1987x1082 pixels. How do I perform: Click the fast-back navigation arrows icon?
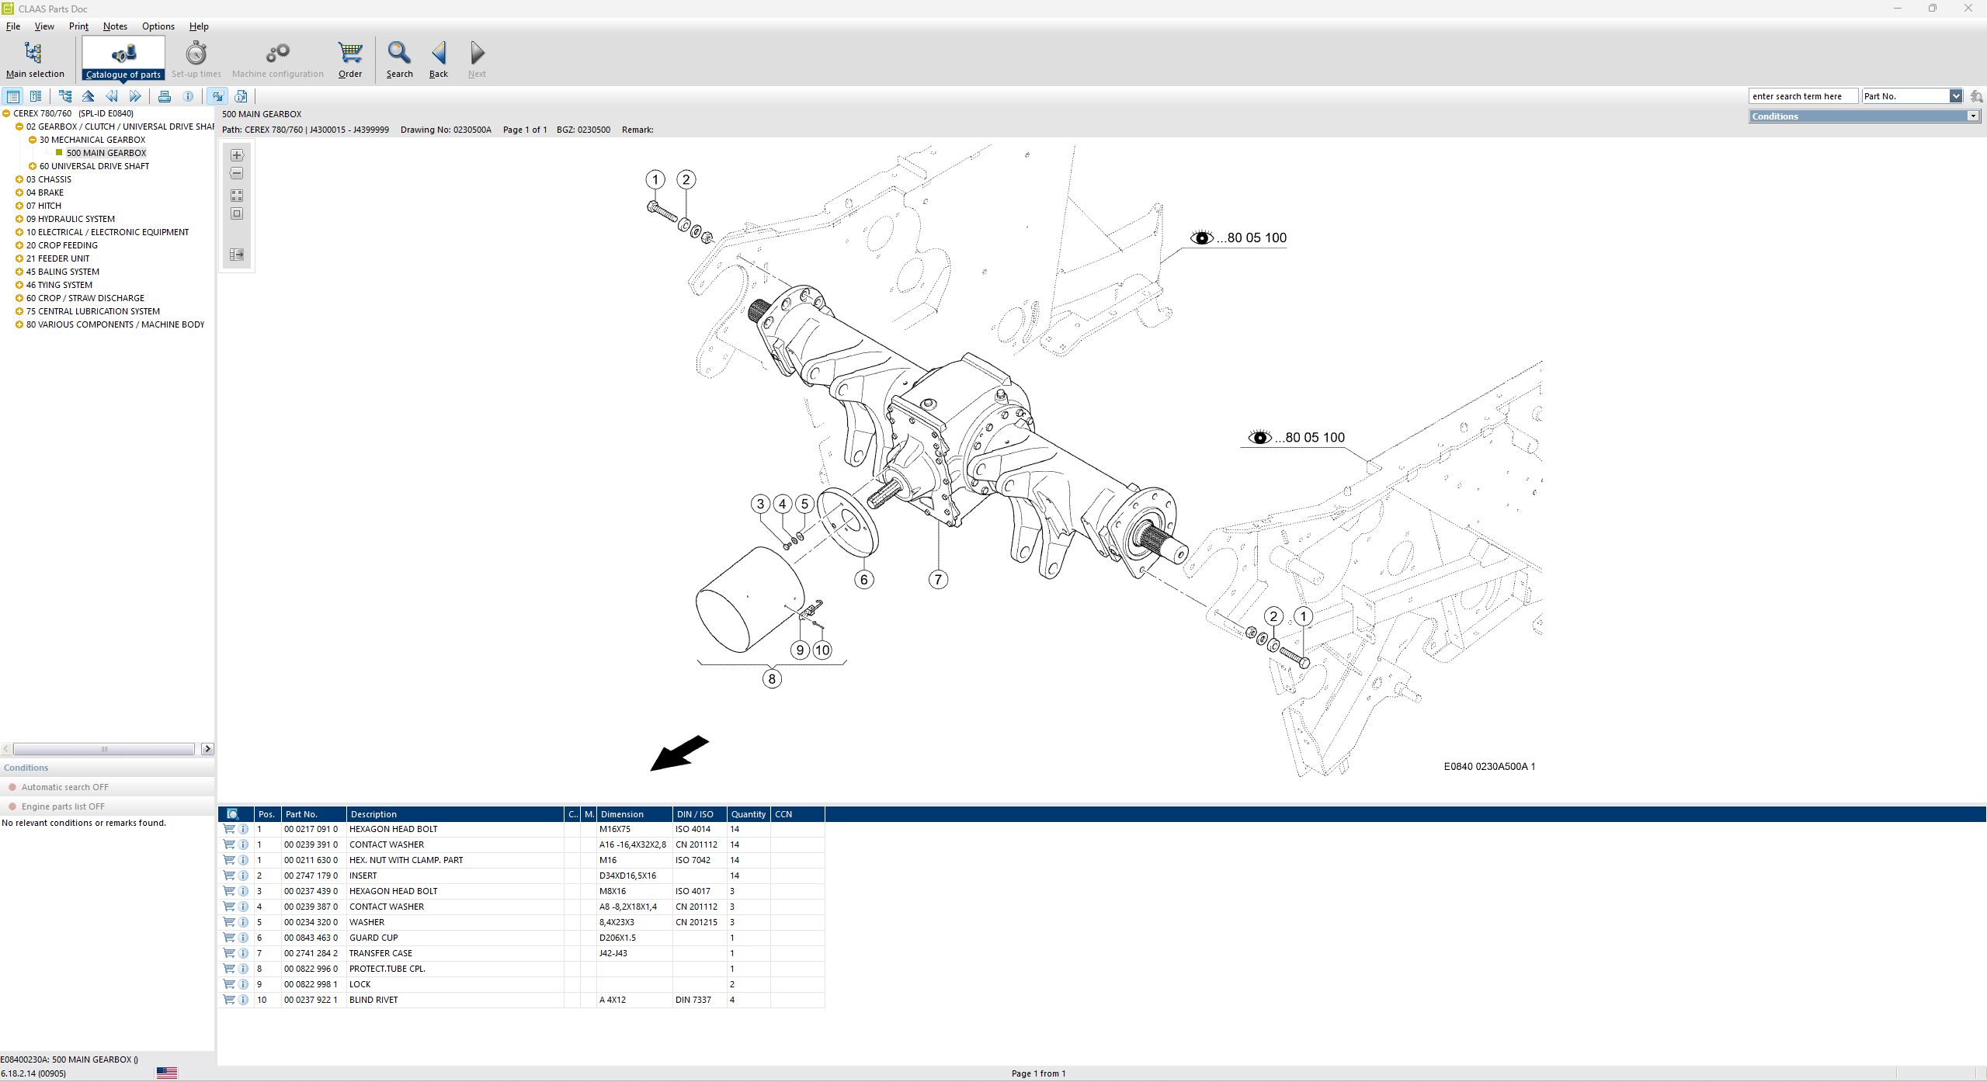111,95
